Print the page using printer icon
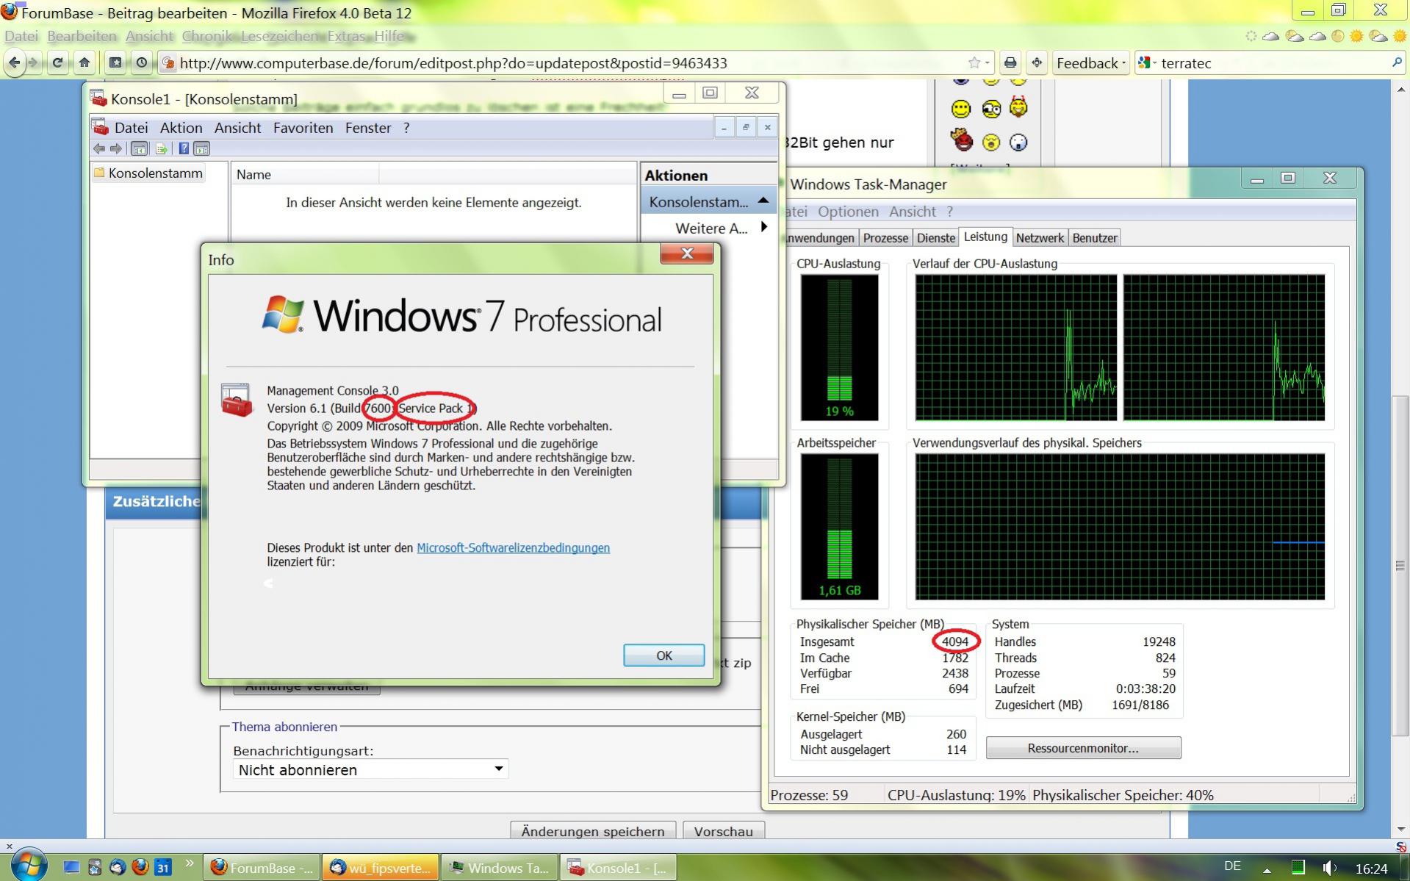Viewport: 1410px width, 881px height. [x=1010, y=63]
